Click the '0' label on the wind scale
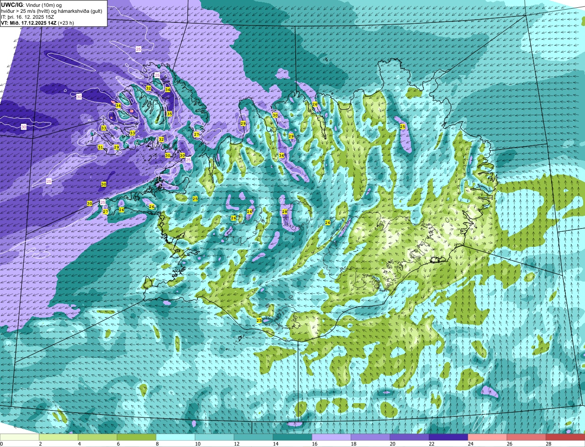Viewport: 585px width, 447px height. pos(1,444)
